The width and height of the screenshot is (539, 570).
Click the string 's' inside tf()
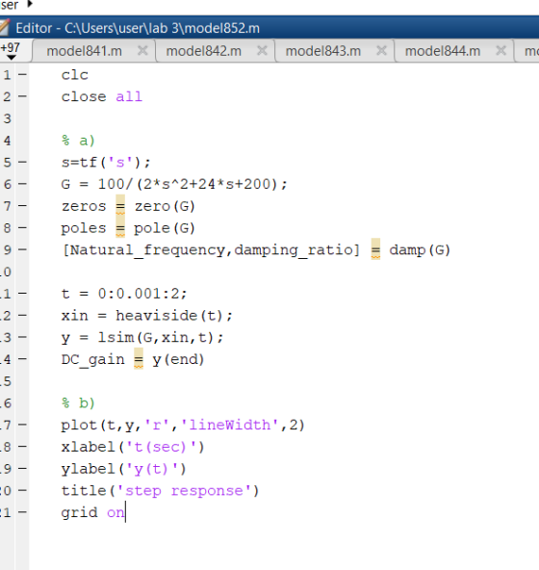coord(120,163)
